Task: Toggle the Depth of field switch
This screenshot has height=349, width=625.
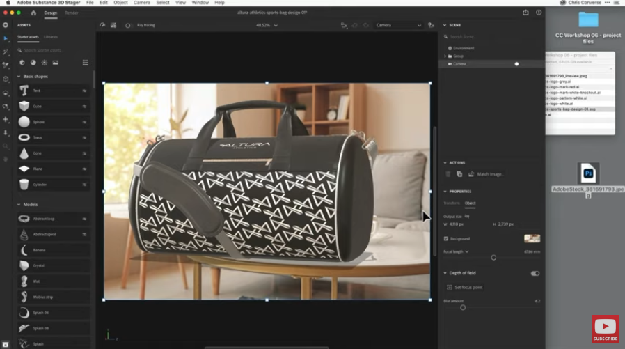Action: [535, 274]
